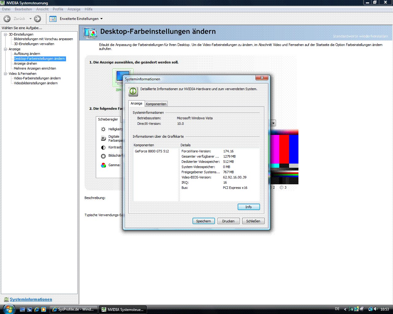Image resolution: width=393 pixels, height=314 pixels.
Task: Select Bildeinstellungen mit Vorschau anpassen
Action: pos(43,39)
